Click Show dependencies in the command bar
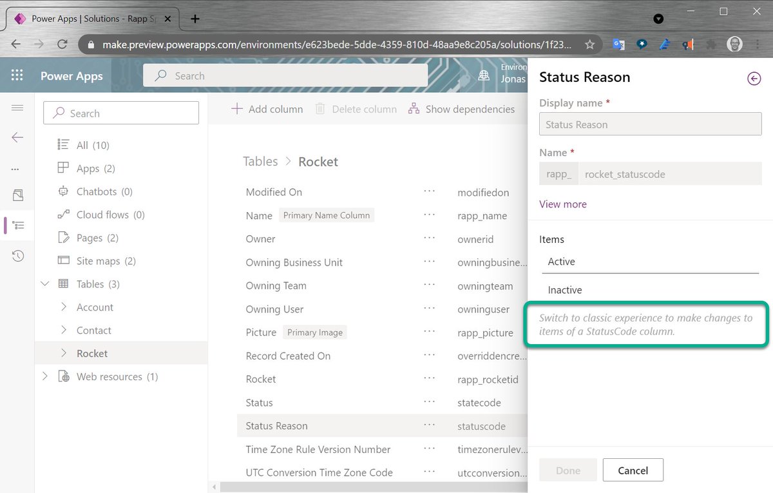Viewport: 773px width, 493px height. coord(461,109)
